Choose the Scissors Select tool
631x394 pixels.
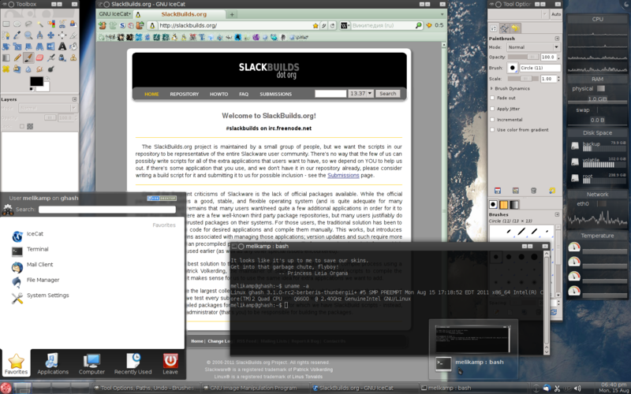[x=62, y=24]
